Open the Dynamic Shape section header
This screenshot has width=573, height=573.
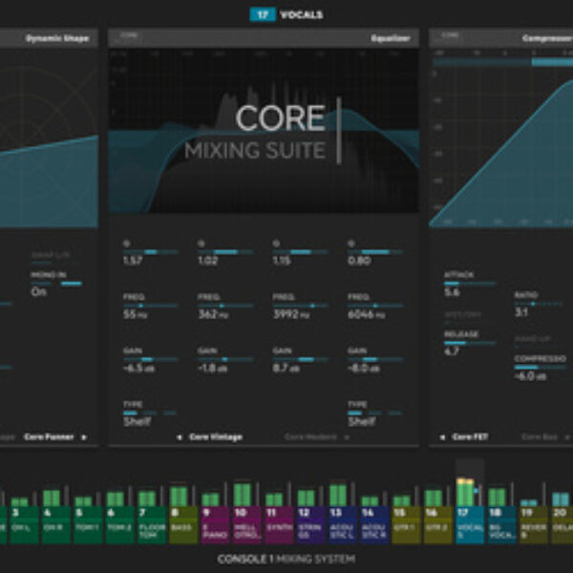tap(49, 38)
